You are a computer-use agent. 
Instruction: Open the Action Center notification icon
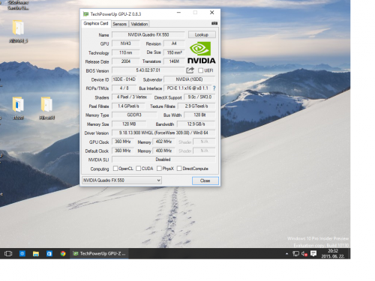tap(313, 254)
